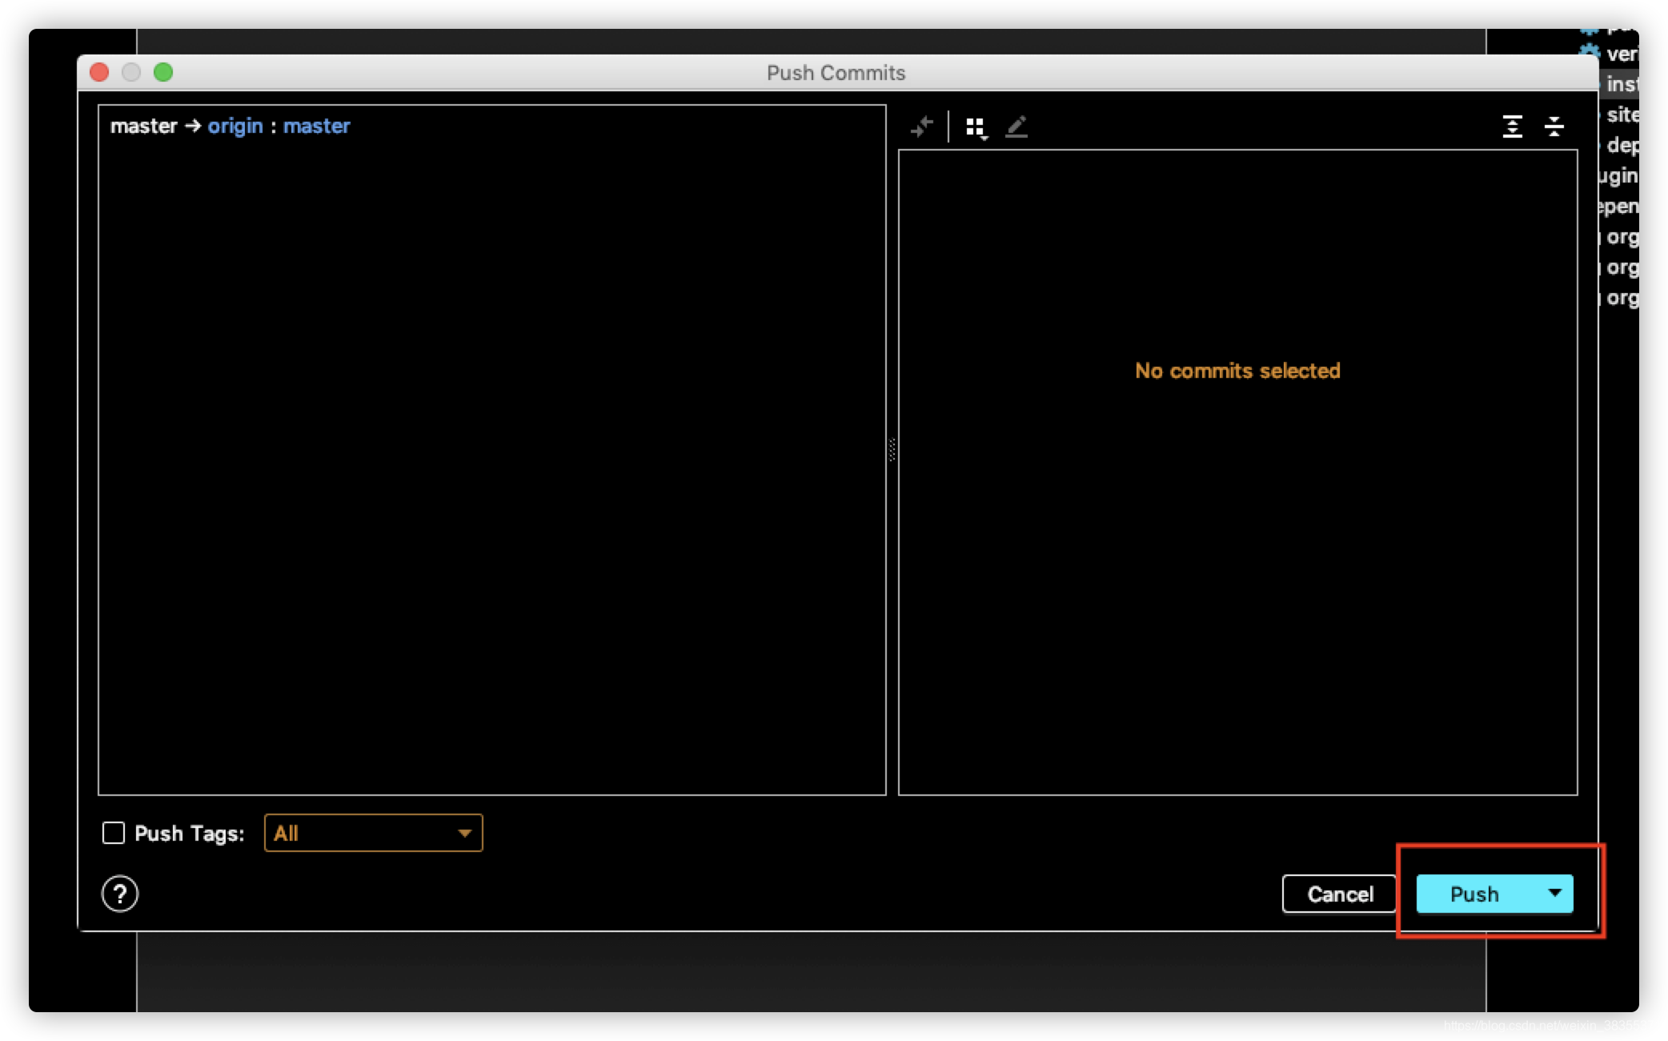Viewport: 1668px width, 1041px height.
Task: Click the splitter handle between panes
Action: (x=892, y=449)
